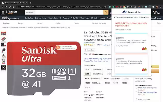Click the address bar URL
The width and height of the screenshot is (163, 102).
61,7
